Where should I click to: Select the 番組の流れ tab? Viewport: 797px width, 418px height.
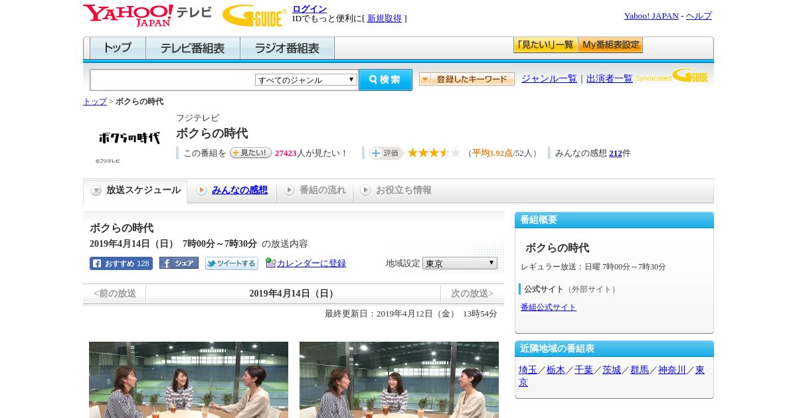point(315,190)
